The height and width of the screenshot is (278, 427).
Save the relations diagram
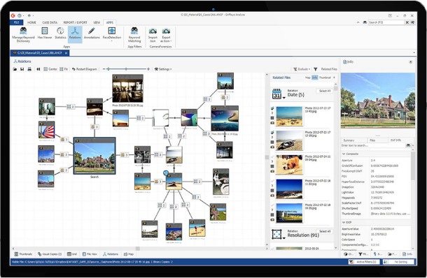tap(22, 69)
